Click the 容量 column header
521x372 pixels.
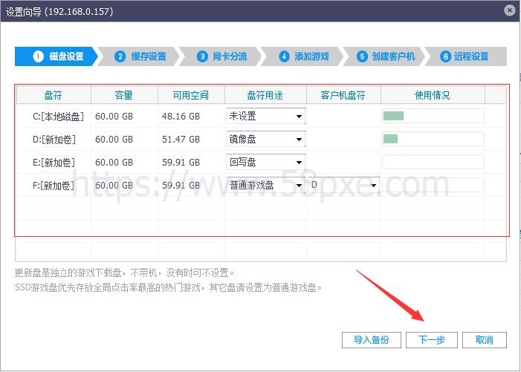coord(124,95)
